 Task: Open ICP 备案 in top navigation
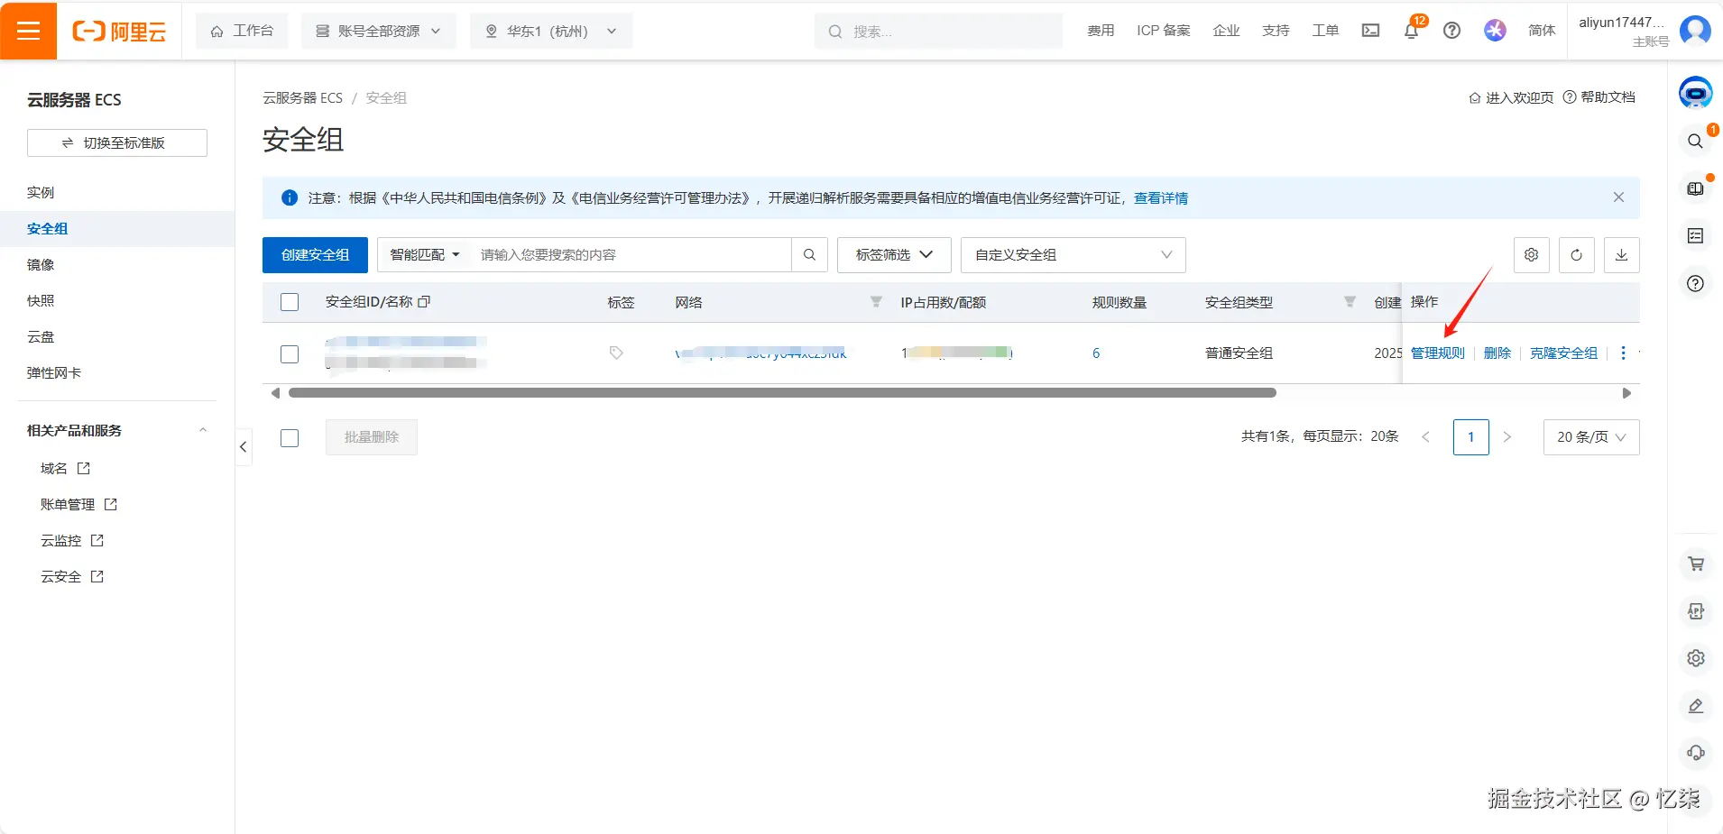[1164, 31]
